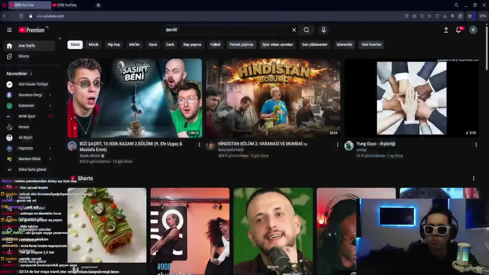Viewport: 489px width, 275px height.
Task: Open more options for Burak Aktürk video
Action: [199, 145]
